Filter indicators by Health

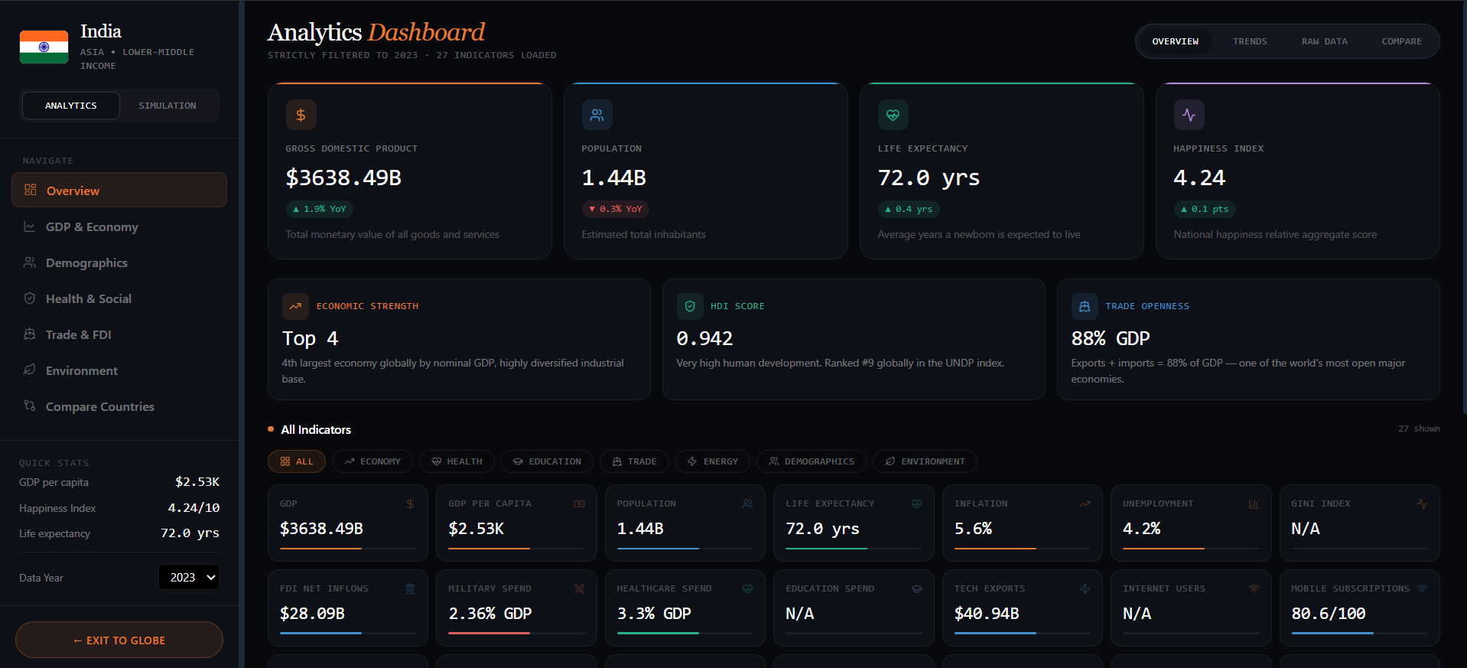[457, 461]
